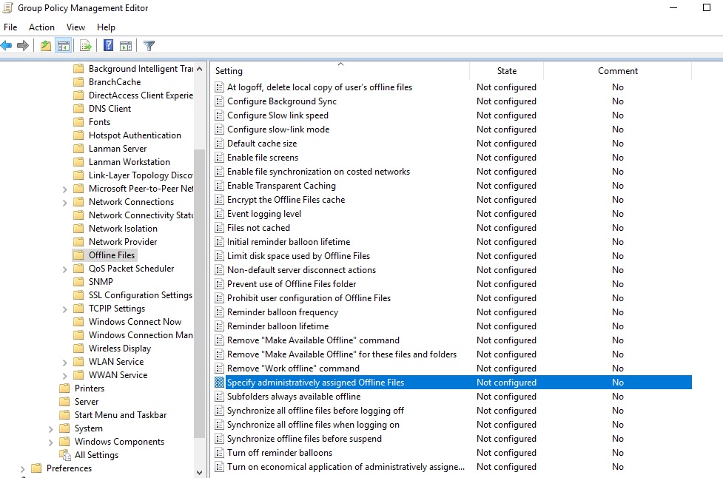Open the View menu

tap(75, 27)
